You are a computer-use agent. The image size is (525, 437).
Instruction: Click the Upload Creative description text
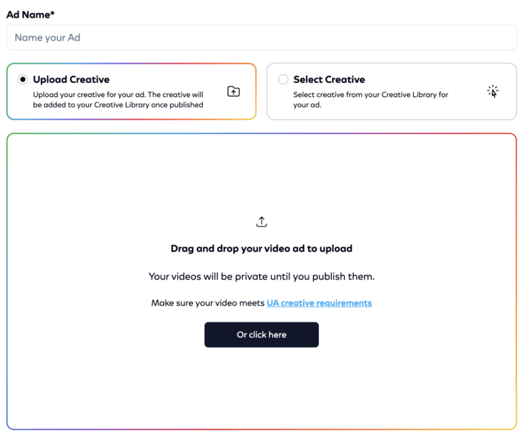click(118, 100)
